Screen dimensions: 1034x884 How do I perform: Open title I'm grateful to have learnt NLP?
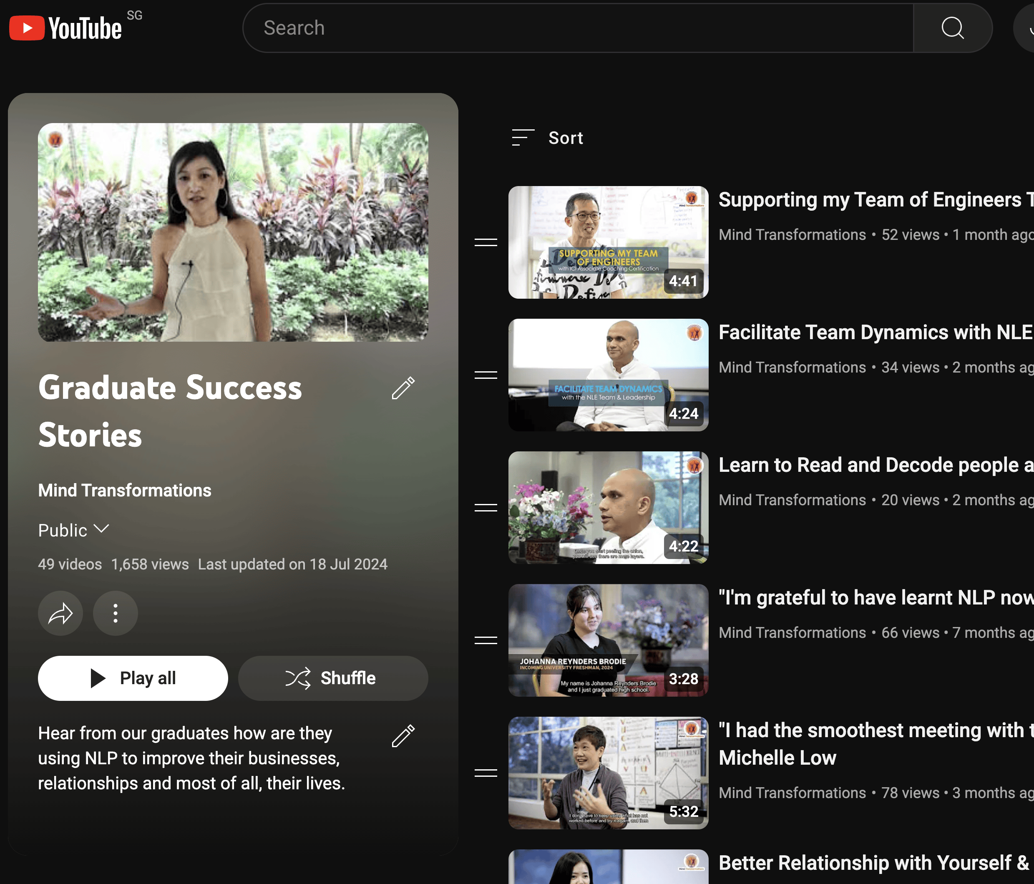876,597
